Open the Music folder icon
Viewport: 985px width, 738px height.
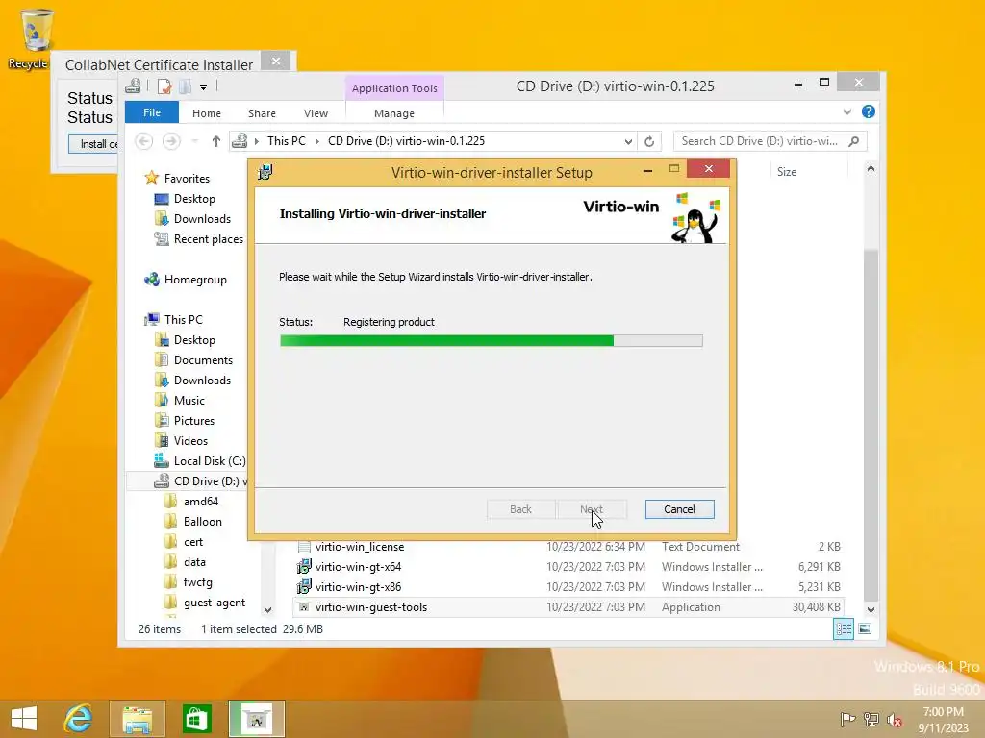pos(162,401)
